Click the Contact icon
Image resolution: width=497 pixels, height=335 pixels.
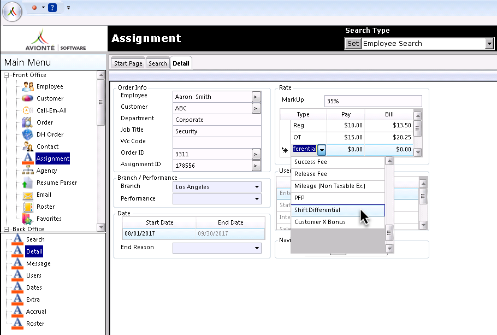(28, 146)
